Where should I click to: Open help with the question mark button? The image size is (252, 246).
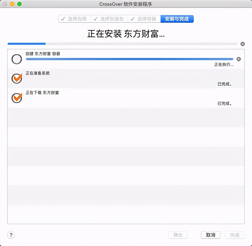click(11, 235)
